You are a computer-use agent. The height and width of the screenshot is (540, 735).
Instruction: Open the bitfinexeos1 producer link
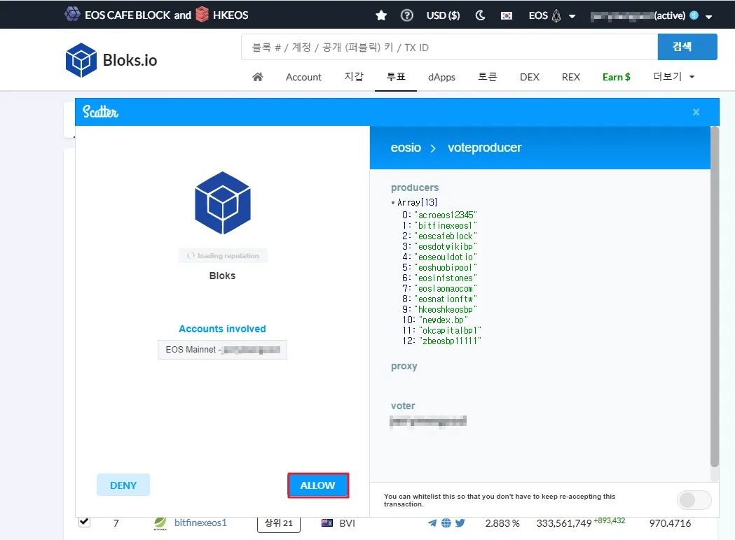pos(200,523)
